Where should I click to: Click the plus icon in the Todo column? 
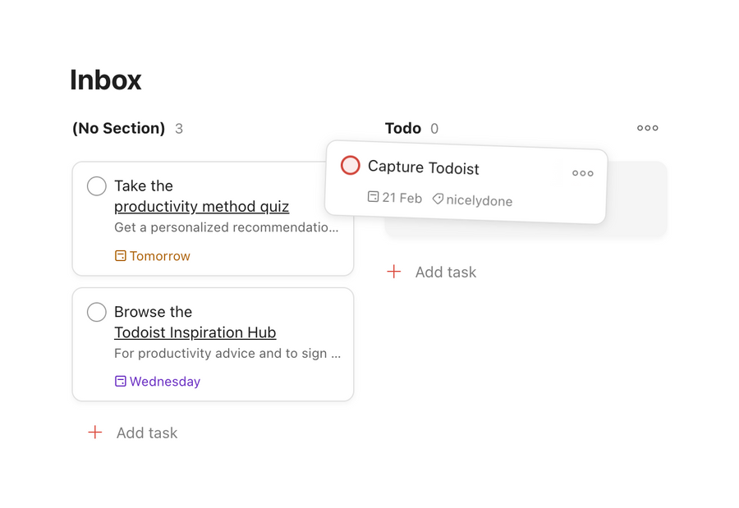[394, 272]
